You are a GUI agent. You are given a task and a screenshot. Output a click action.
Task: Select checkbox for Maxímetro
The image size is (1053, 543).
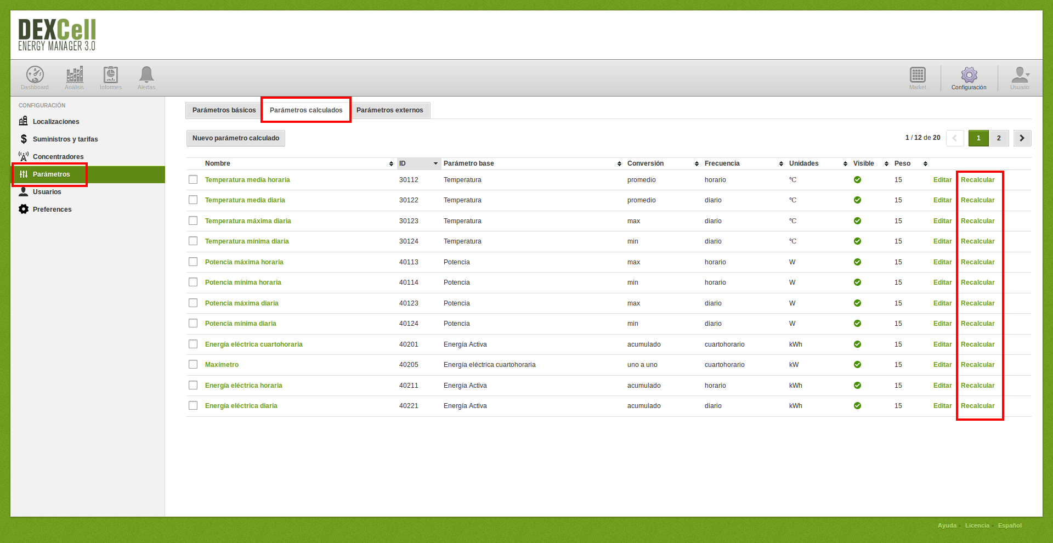tap(193, 364)
